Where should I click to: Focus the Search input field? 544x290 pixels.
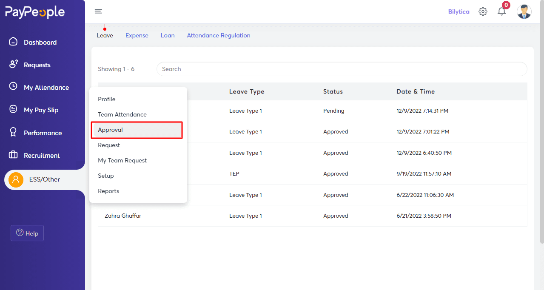[342, 69]
